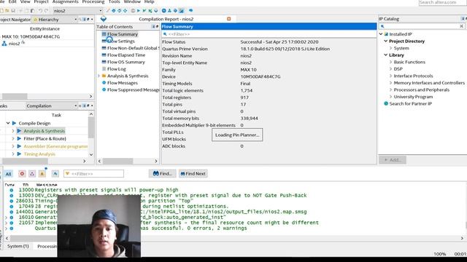Image resolution: width=467 pixels, height=262 pixels.
Task: Click the Redo toolbar icon
Action: click(x=46, y=11)
